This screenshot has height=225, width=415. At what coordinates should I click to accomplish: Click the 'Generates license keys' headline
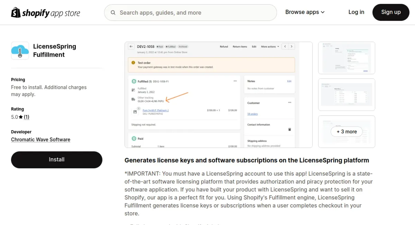[247, 160]
